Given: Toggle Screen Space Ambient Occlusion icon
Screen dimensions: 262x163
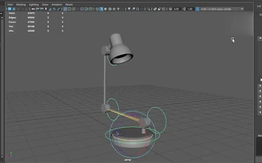Looking at the screenshot, I should pos(129,9).
